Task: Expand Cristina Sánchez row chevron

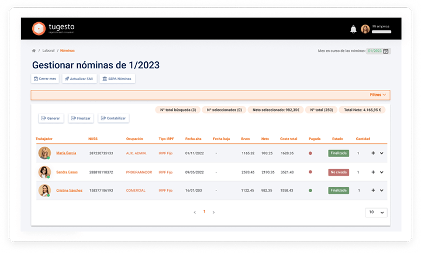Action: (381, 190)
